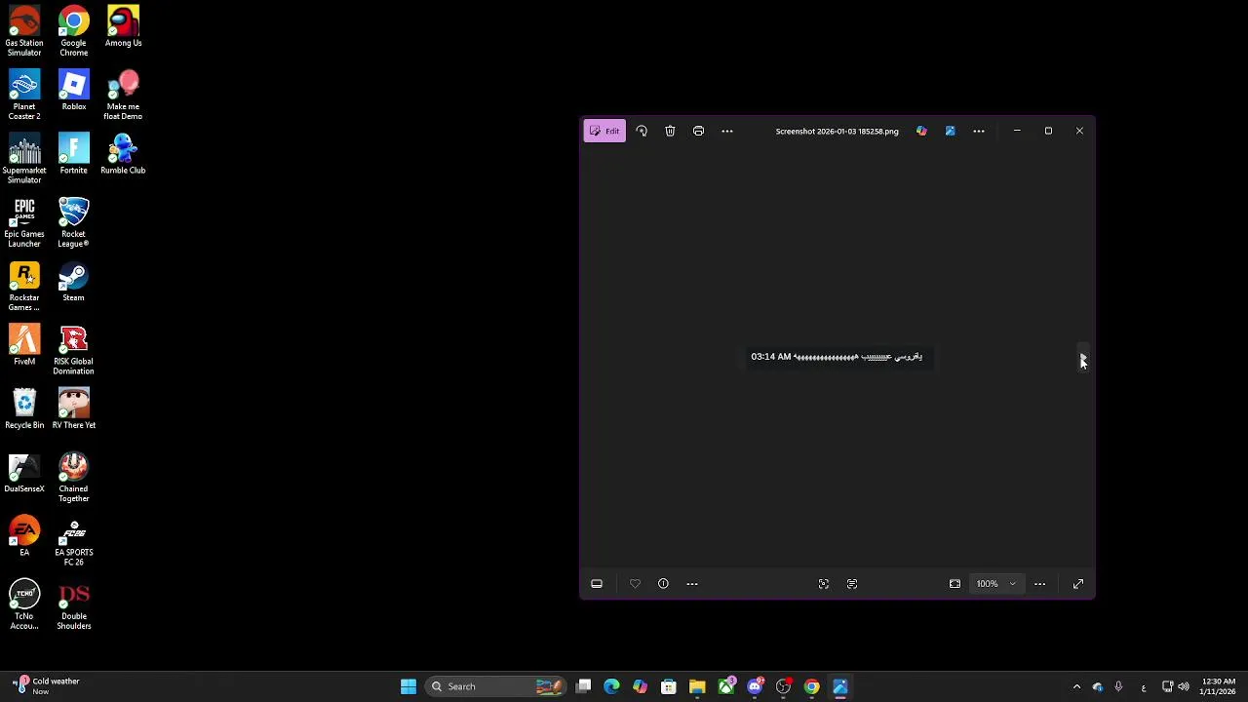
Task: Select the Rocket League desktop icon
Action: point(73,223)
